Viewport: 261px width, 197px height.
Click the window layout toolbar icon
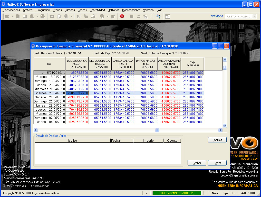[x=167, y=16]
